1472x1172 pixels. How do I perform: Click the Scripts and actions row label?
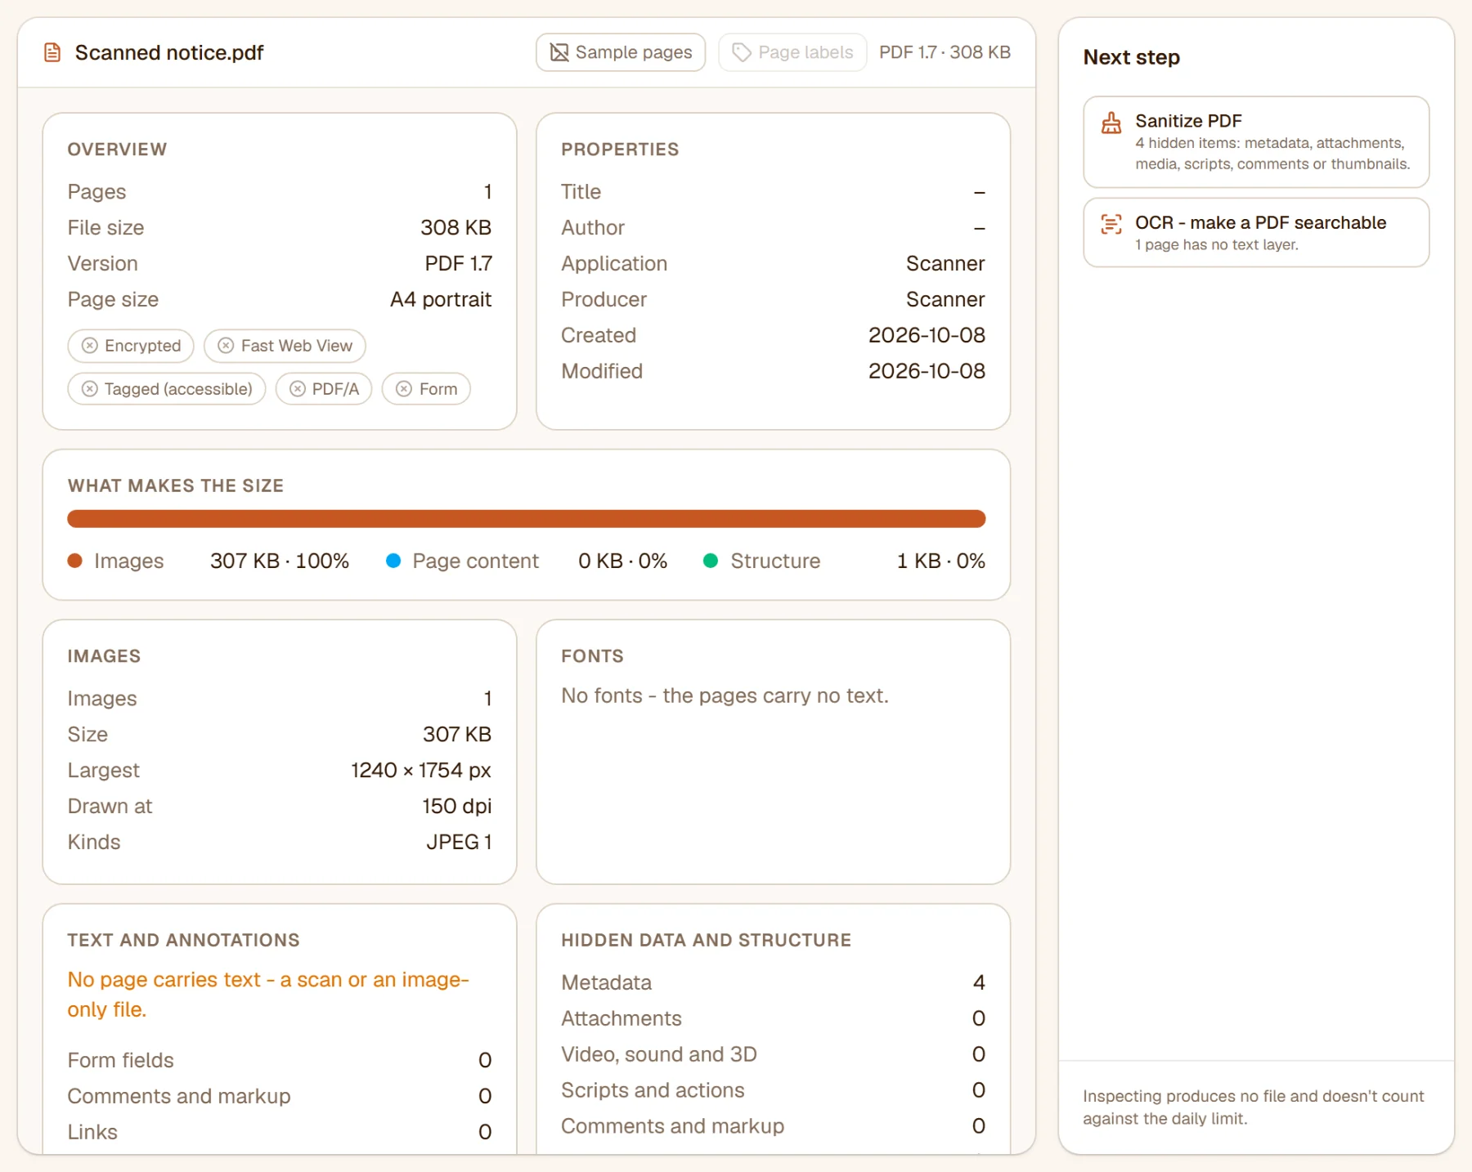(653, 1090)
